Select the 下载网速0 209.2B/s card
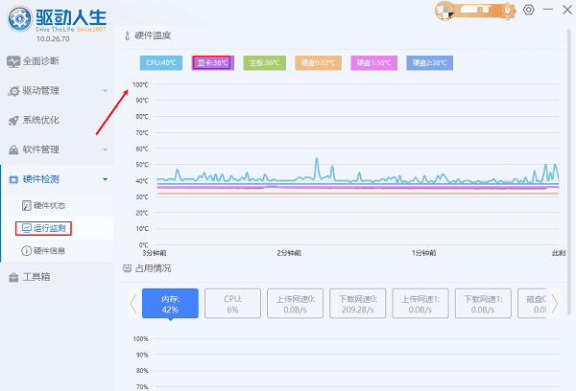Image resolution: width=576 pixels, height=391 pixels. point(357,304)
